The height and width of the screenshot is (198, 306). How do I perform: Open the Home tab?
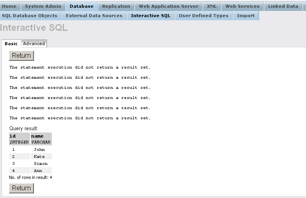tap(9, 6)
